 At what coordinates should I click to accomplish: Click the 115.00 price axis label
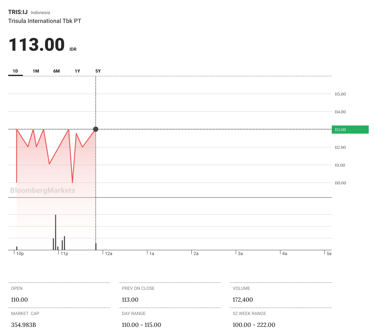[x=340, y=94]
